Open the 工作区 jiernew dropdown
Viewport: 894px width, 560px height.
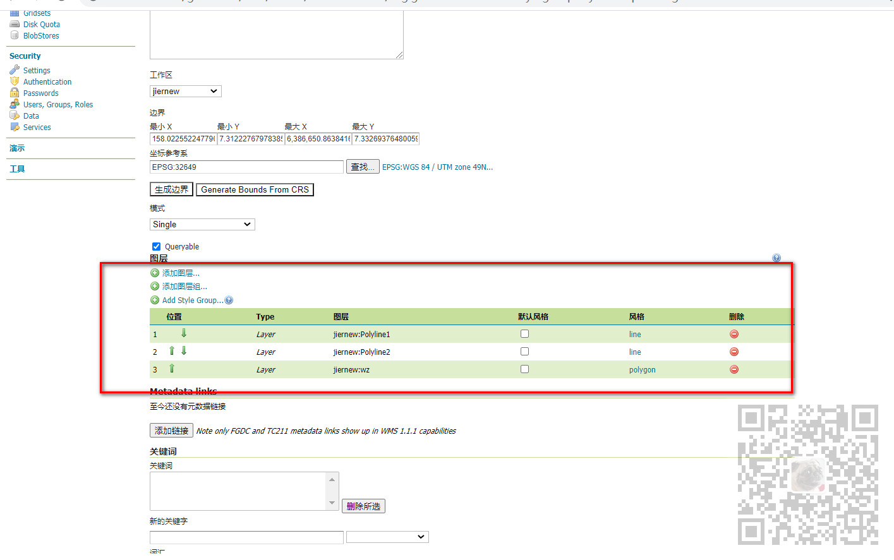pyautogui.click(x=186, y=92)
